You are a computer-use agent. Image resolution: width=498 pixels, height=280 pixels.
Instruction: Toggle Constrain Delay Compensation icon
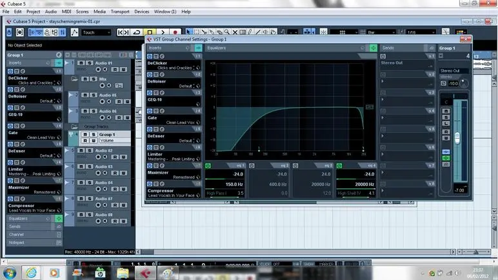(x=20, y=32)
